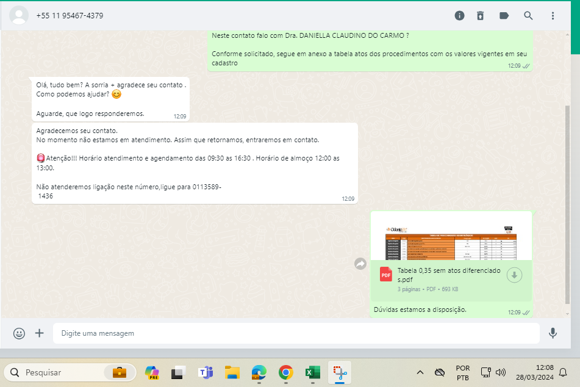Open the notifications bell
The height and width of the screenshot is (387, 580).
coord(563,372)
